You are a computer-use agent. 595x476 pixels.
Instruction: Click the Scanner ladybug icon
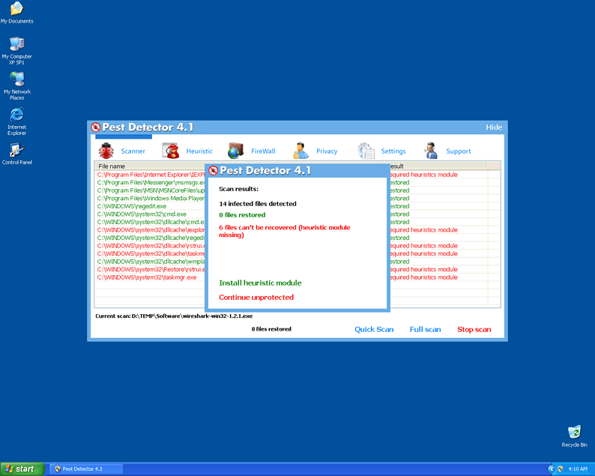pyautogui.click(x=106, y=151)
